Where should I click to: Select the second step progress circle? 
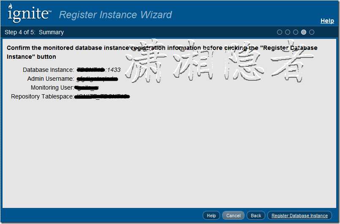pos(288,32)
